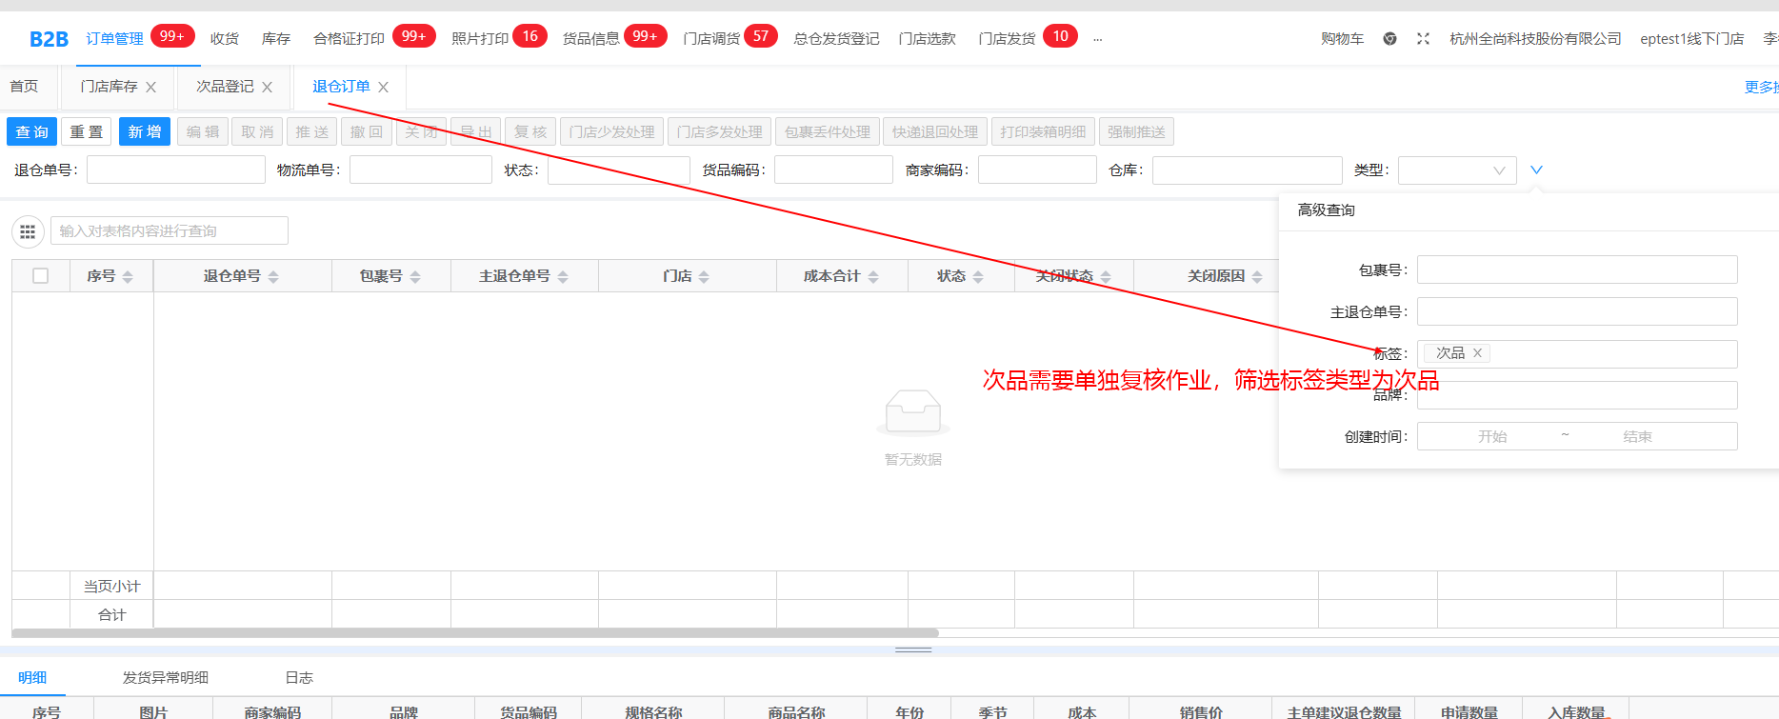Screen dimensions: 1779x719
Task: Click the 创建时间 start date field
Action: pos(1491,437)
